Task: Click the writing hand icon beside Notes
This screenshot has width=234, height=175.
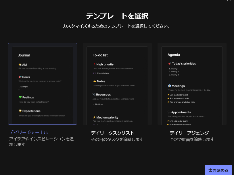Action: coord(95,81)
